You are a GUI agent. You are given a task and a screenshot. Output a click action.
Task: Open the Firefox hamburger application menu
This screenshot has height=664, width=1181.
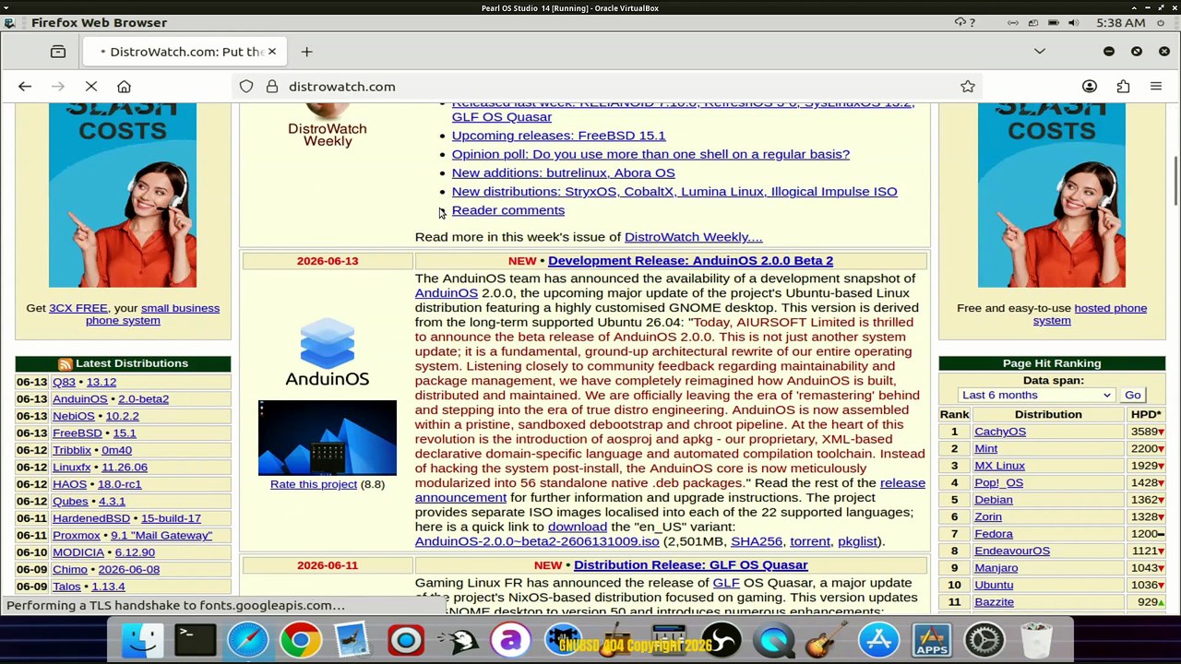tap(1156, 87)
